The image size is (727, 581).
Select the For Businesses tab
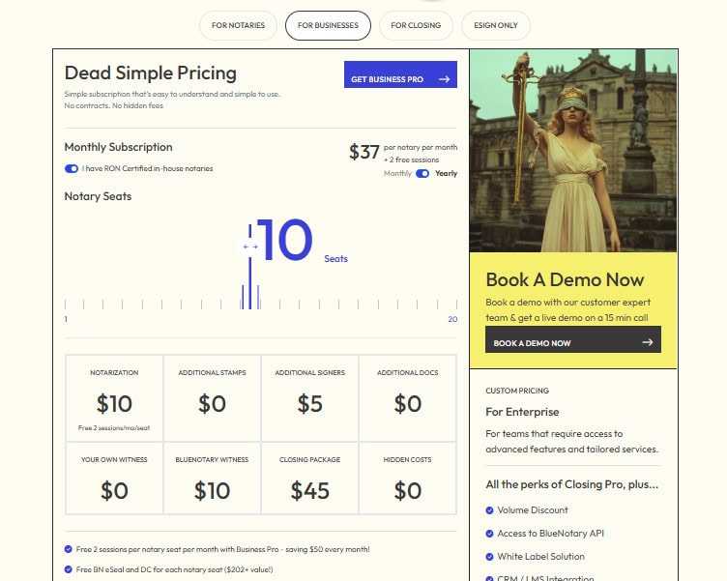click(x=328, y=25)
